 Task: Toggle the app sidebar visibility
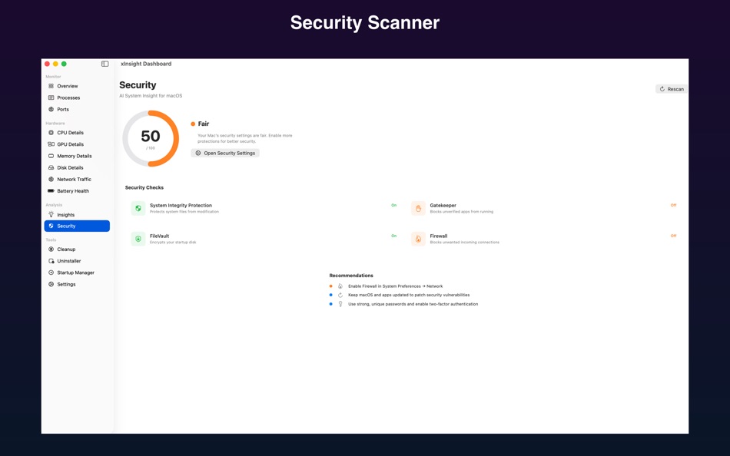(103, 64)
